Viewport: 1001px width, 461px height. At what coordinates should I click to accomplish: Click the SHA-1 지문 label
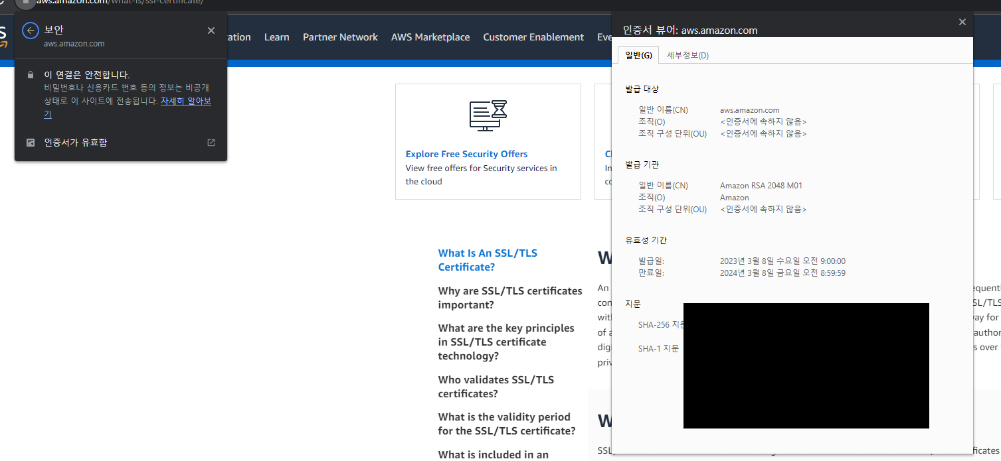(658, 348)
